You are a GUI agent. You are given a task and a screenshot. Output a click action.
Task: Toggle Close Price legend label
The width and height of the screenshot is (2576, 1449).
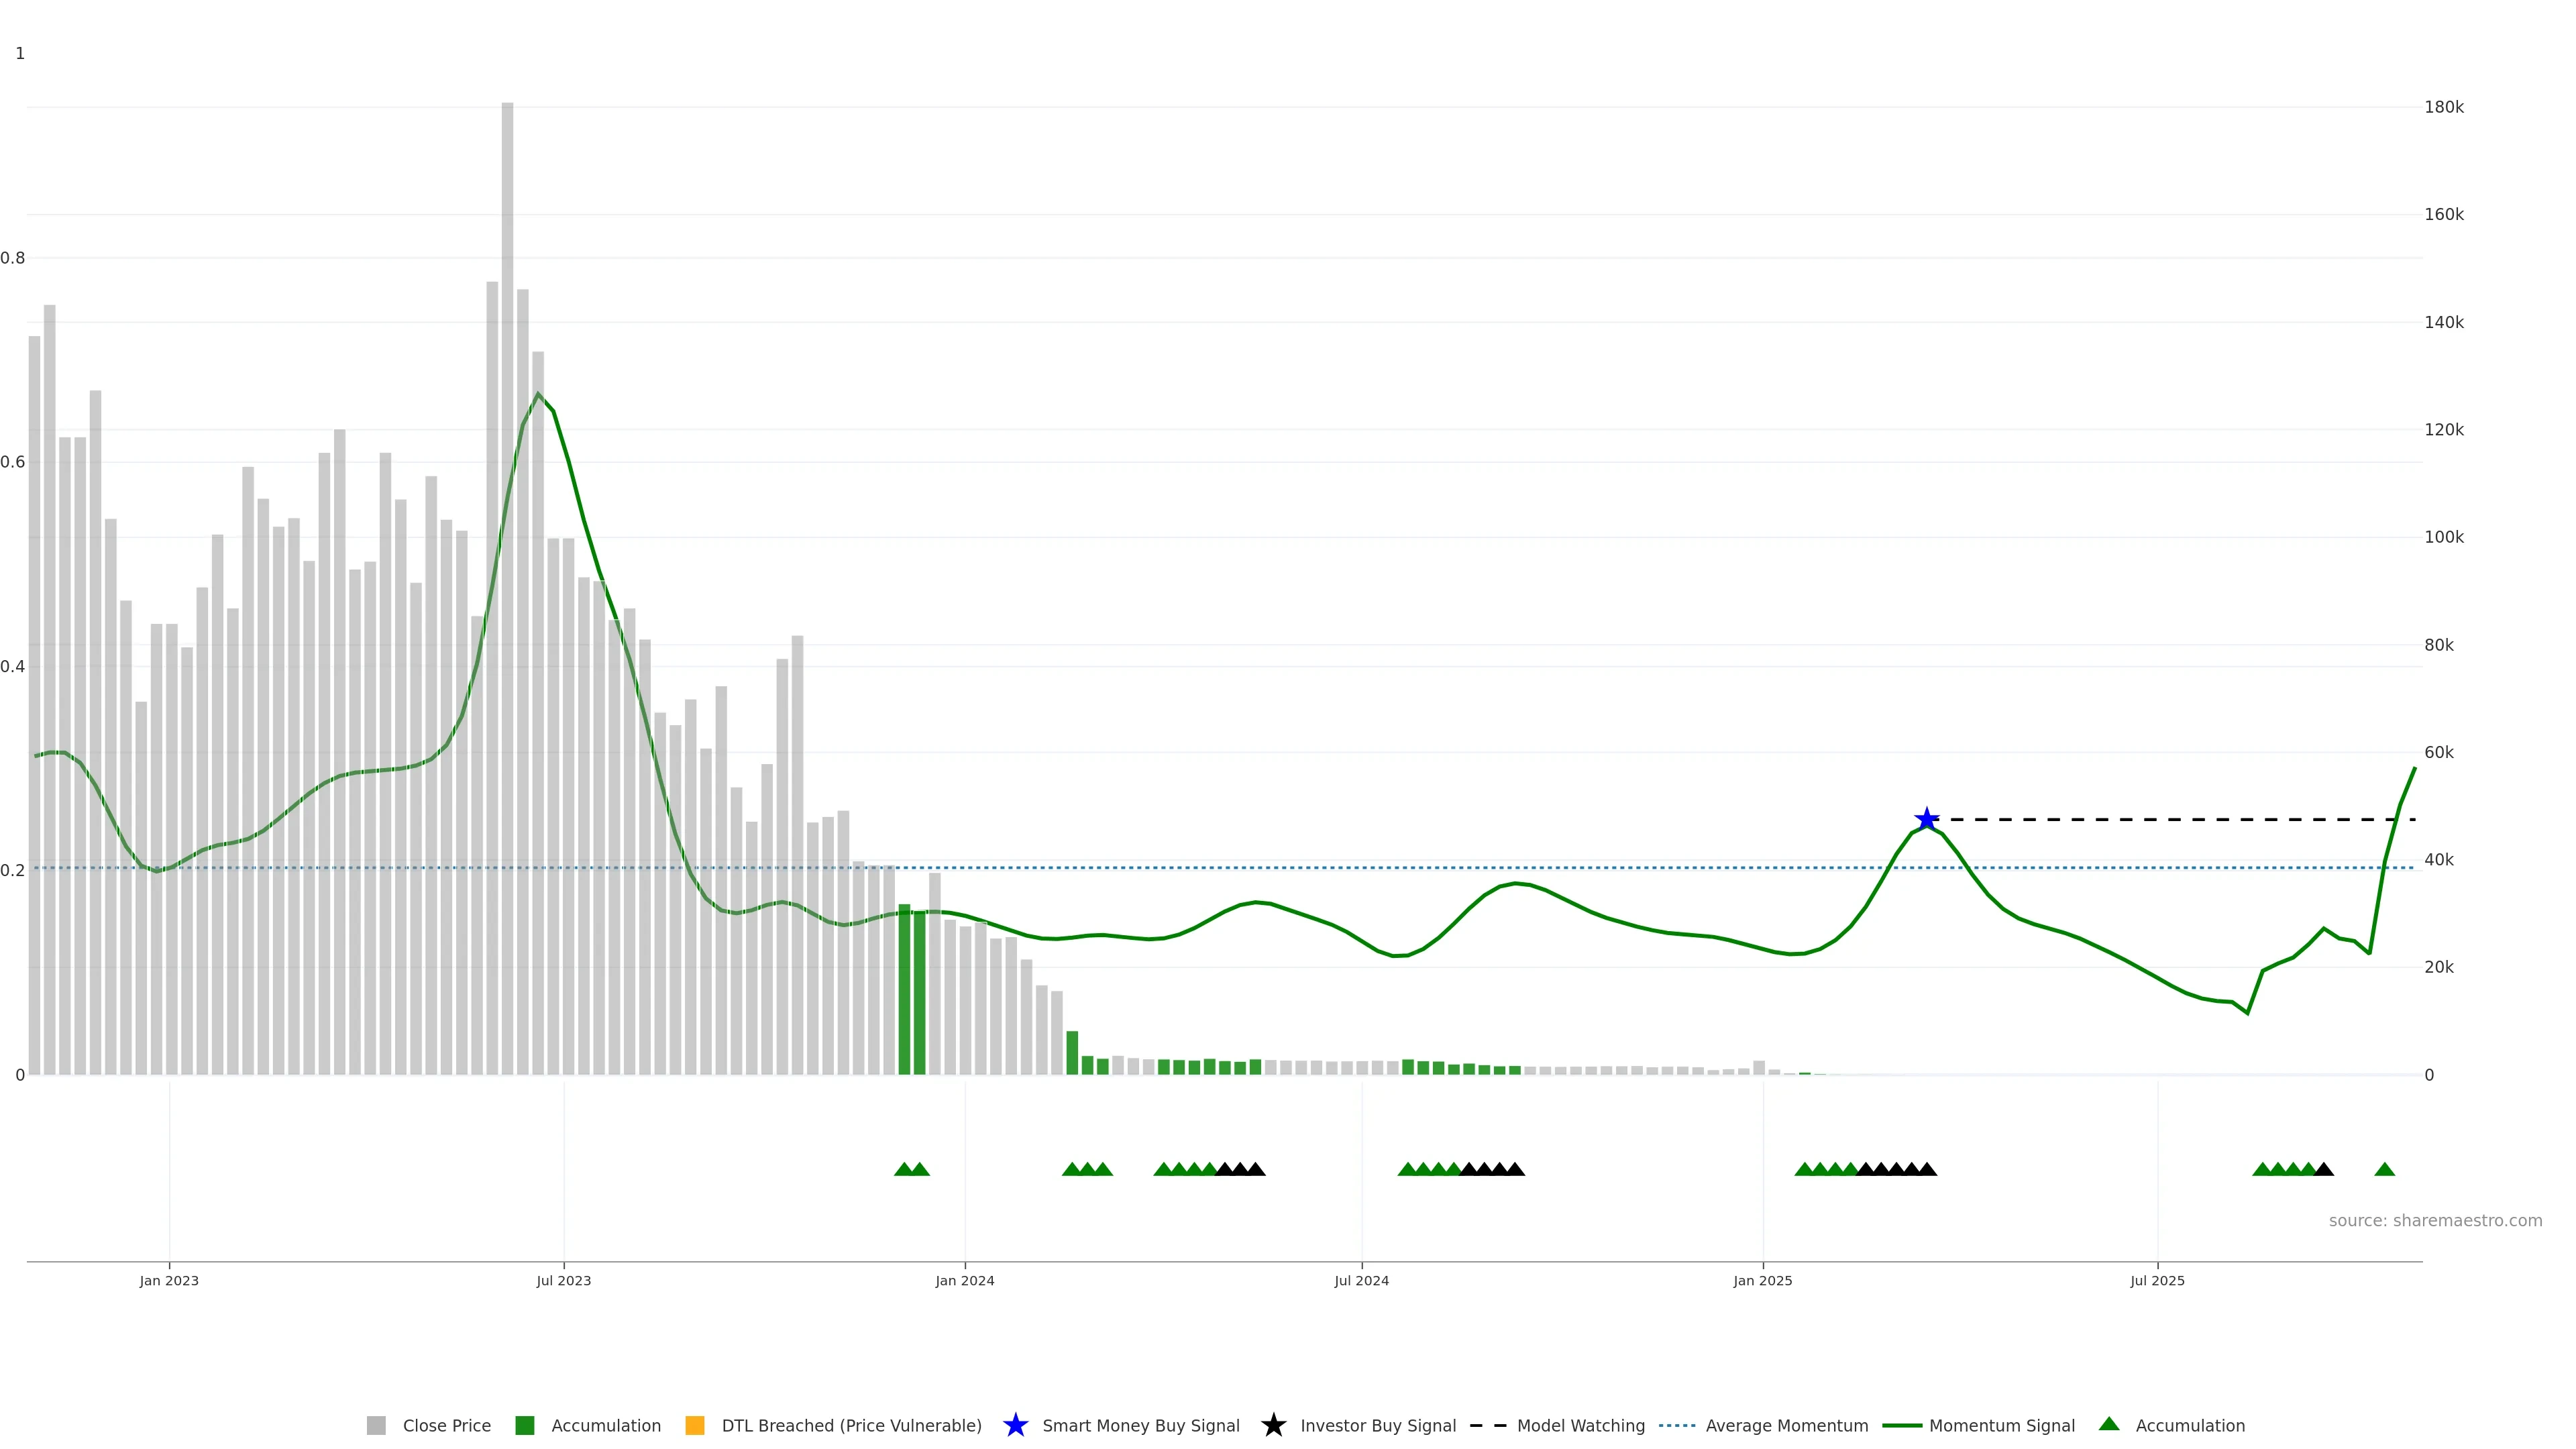click(x=446, y=1426)
